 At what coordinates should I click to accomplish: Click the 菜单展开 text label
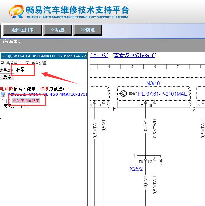pos(14,63)
